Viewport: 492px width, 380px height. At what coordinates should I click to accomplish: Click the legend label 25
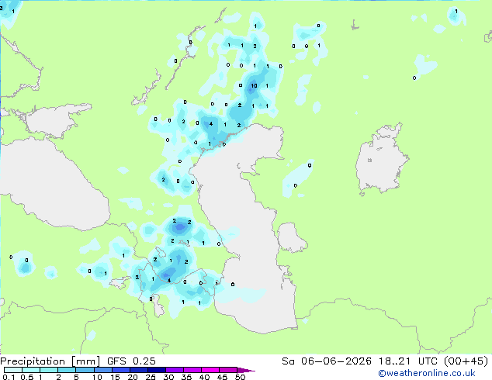(151, 377)
